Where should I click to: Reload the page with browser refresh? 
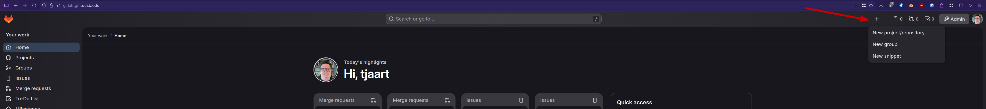[34, 5]
